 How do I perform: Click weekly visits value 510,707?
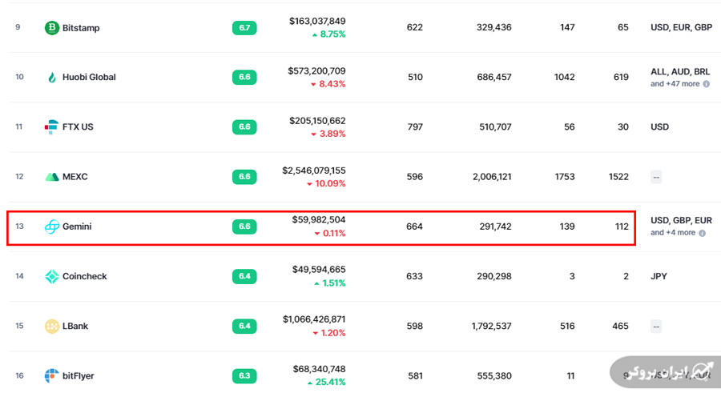[495, 126]
